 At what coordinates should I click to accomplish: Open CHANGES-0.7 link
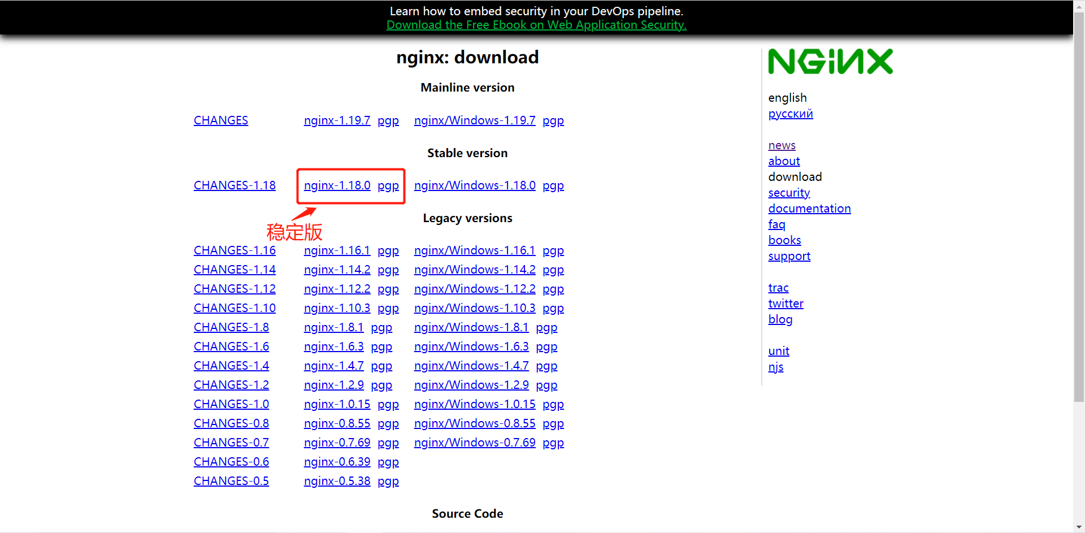pos(231,443)
